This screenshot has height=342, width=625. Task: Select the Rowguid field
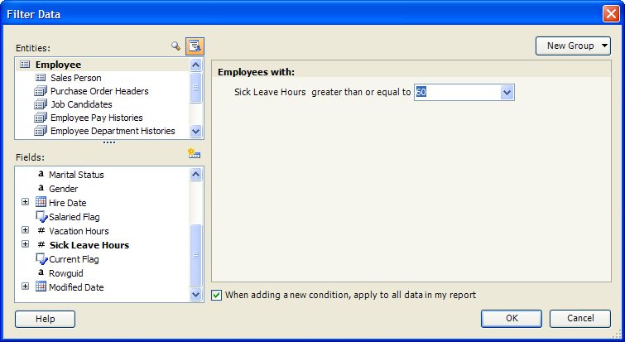pyautogui.click(x=65, y=273)
